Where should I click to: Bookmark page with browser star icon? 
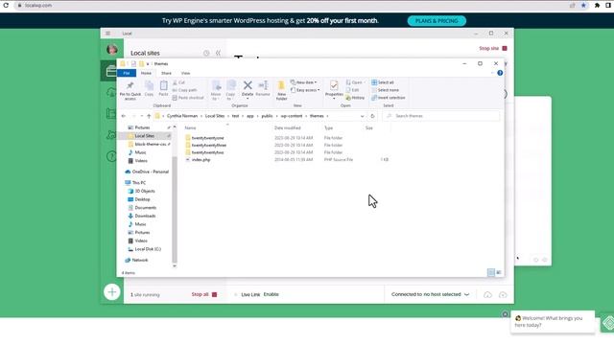(584, 6)
